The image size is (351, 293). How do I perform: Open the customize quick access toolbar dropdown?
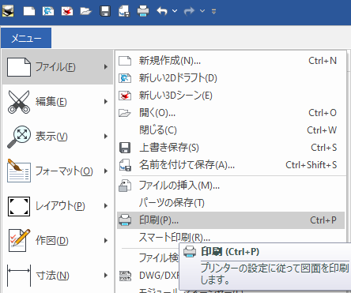tap(213, 11)
